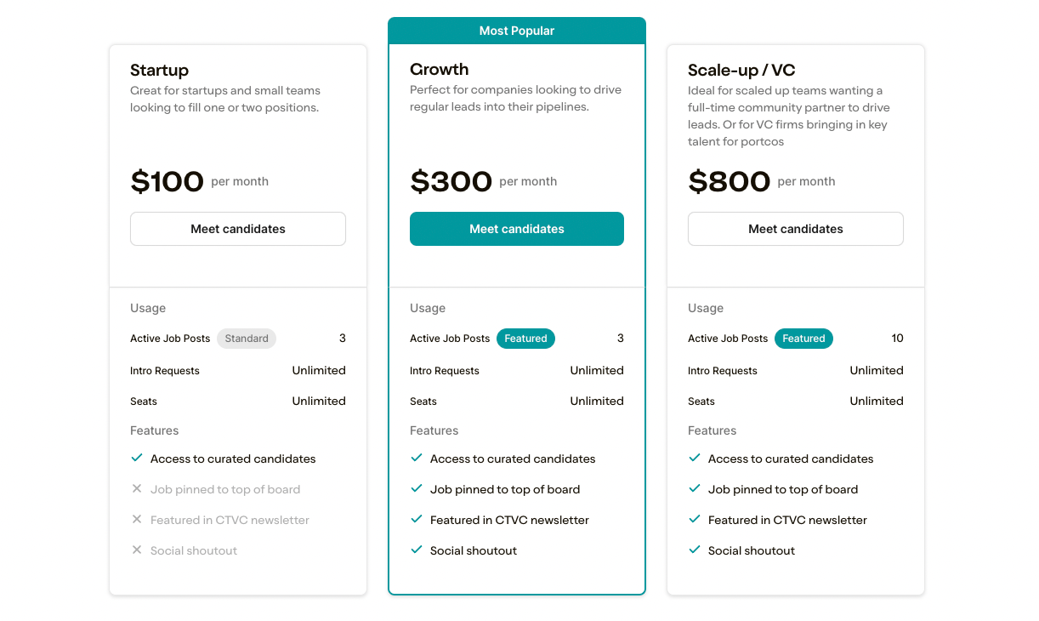Viewport: 1039px width, 621px height.
Task: Click the Scale-up / VC plan heading
Action: (741, 70)
